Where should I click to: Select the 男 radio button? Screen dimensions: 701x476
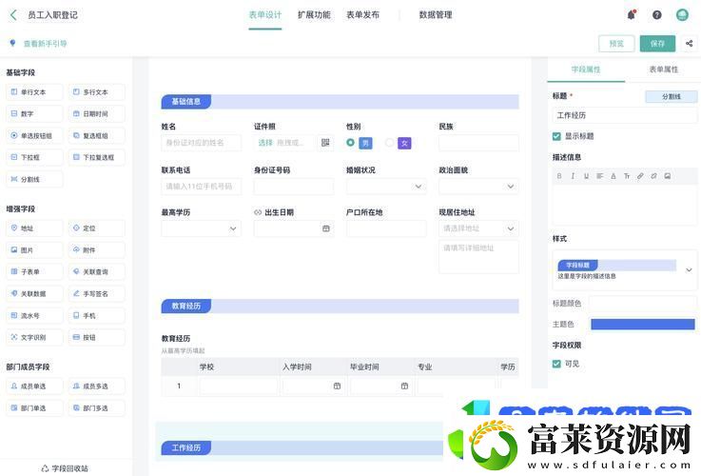(x=350, y=143)
